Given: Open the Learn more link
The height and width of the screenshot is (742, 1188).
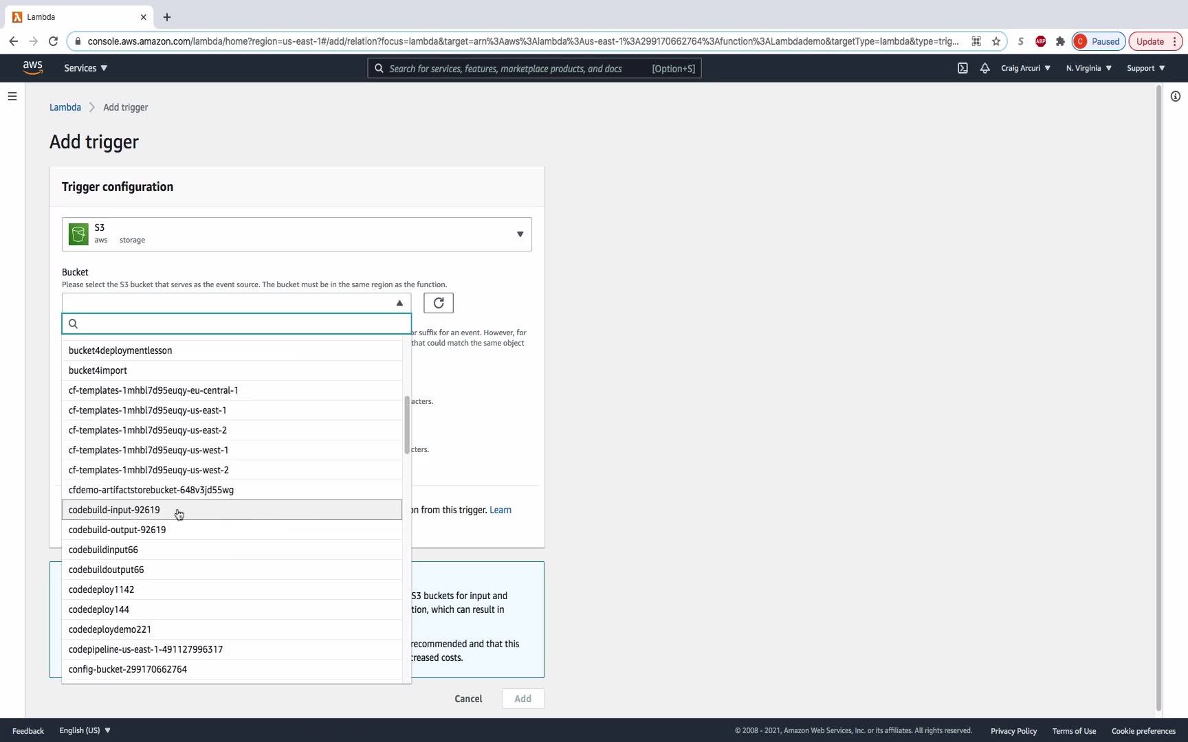Looking at the screenshot, I should click(x=500, y=510).
